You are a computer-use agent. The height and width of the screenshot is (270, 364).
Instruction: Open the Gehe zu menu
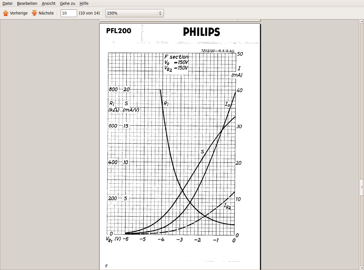click(x=67, y=3)
